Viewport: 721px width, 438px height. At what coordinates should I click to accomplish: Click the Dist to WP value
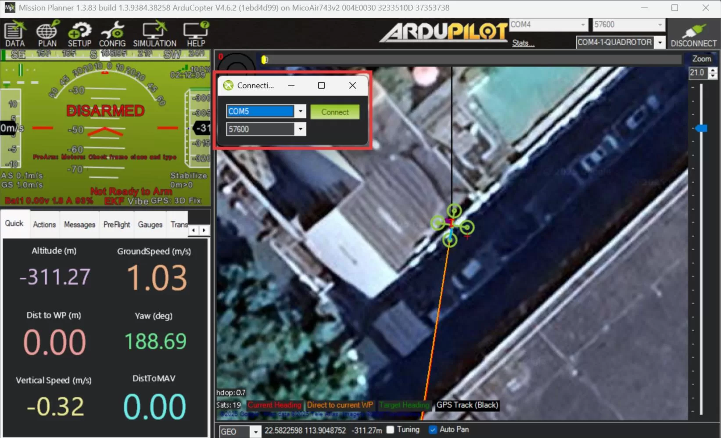(54, 342)
